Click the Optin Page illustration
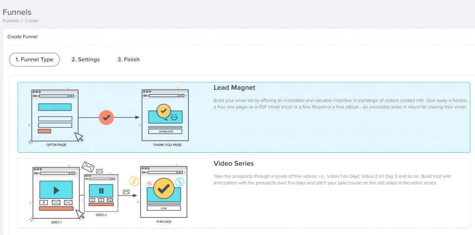475x235 pixels. 55,114
